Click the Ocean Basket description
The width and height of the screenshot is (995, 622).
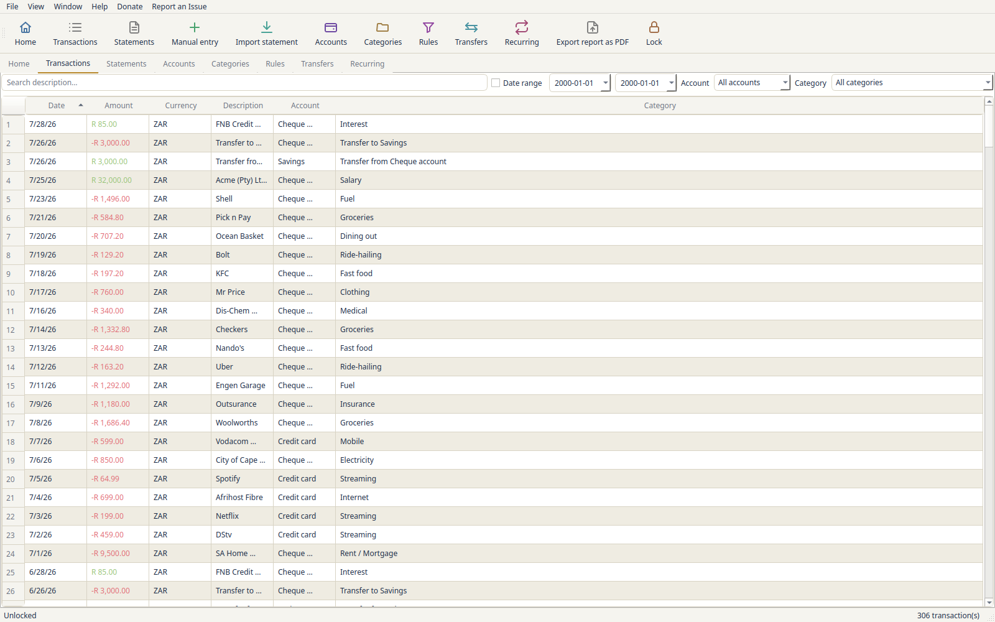[243, 236]
